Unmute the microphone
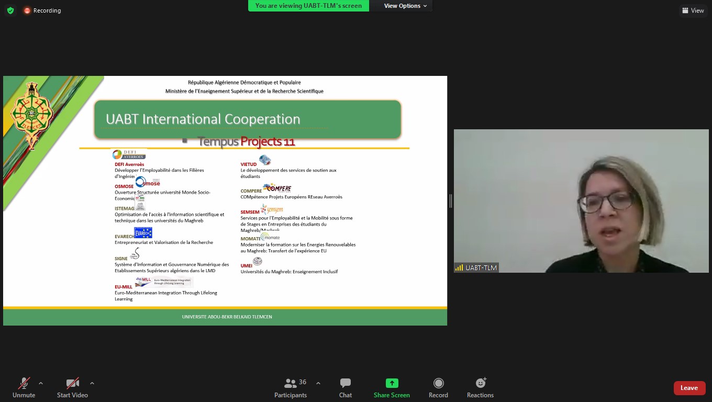This screenshot has width=712, height=402. click(x=24, y=388)
